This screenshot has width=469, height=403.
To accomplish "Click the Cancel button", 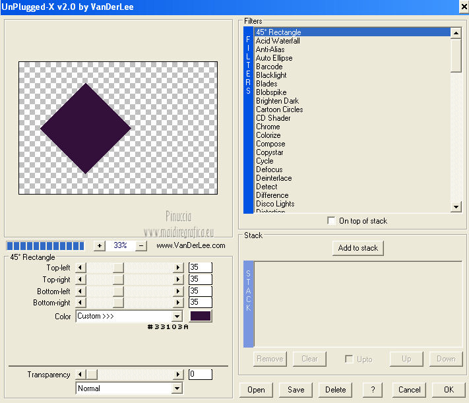I will [x=409, y=390].
